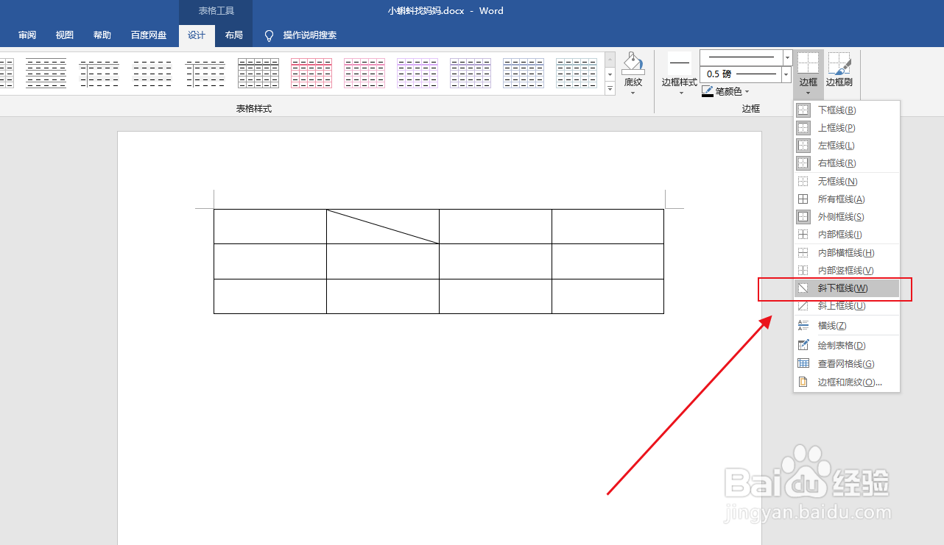944x545 pixels.
Task: Click the 操作说明搜索 search box
Action: point(310,35)
